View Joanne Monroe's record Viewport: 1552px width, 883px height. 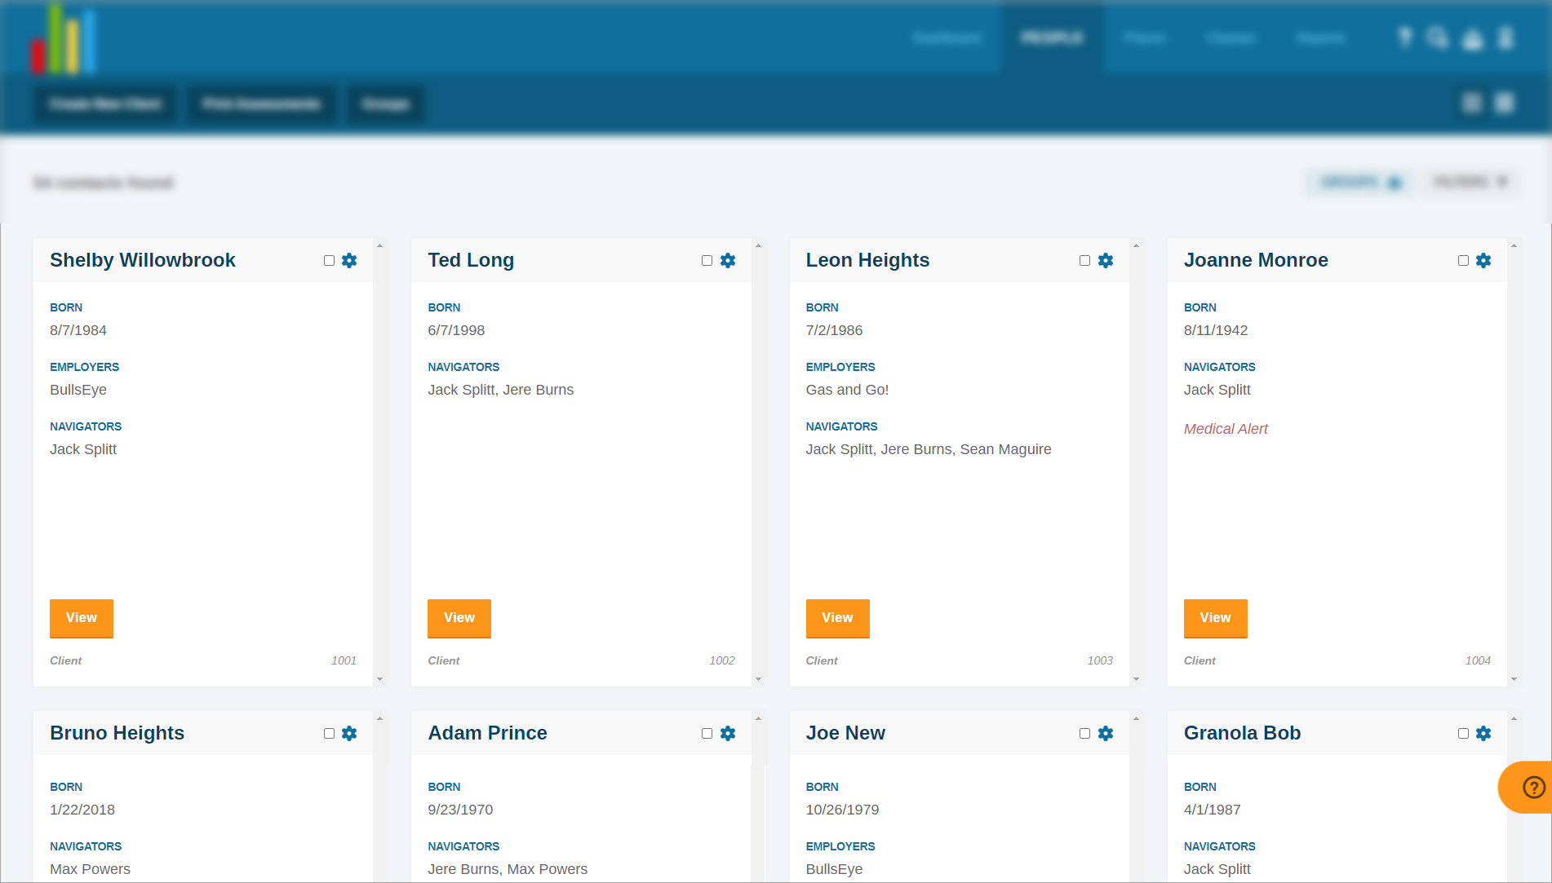(1216, 618)
